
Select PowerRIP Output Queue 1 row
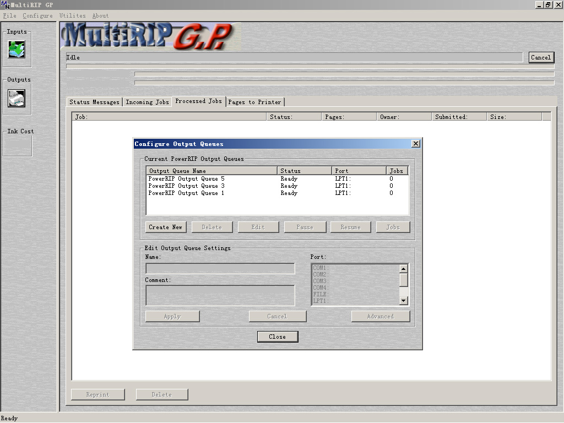point(278,193)
